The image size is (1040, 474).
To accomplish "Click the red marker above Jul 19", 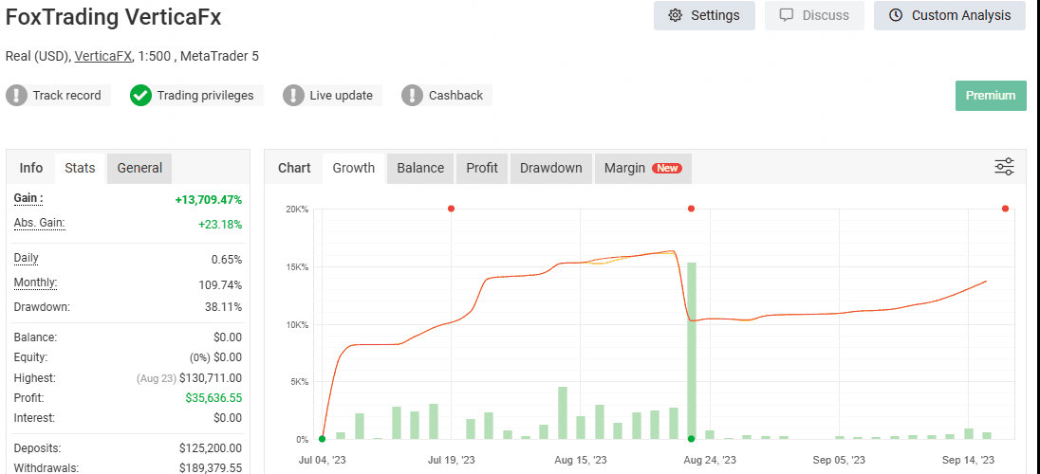I will pos(451,209).
